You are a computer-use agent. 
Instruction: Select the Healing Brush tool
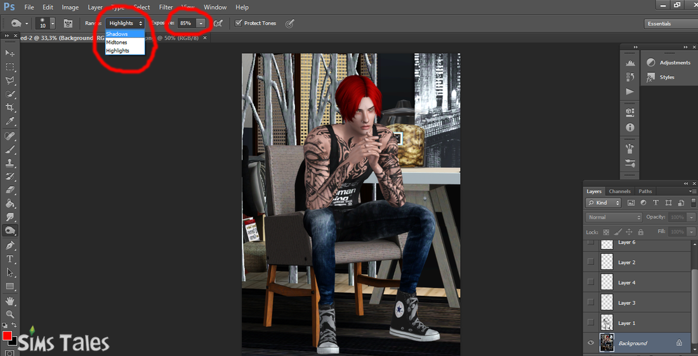(10, 136)
